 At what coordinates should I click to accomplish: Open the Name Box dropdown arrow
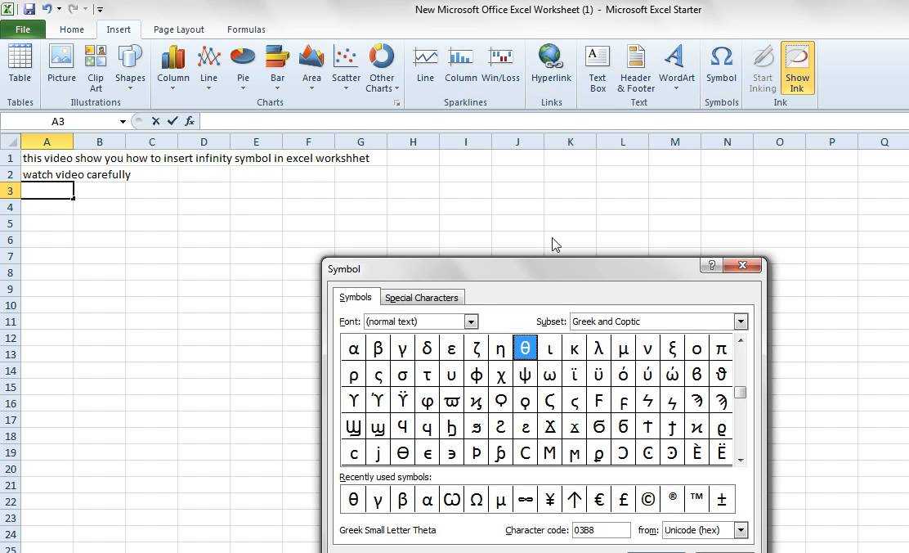[x=123, y=121]
